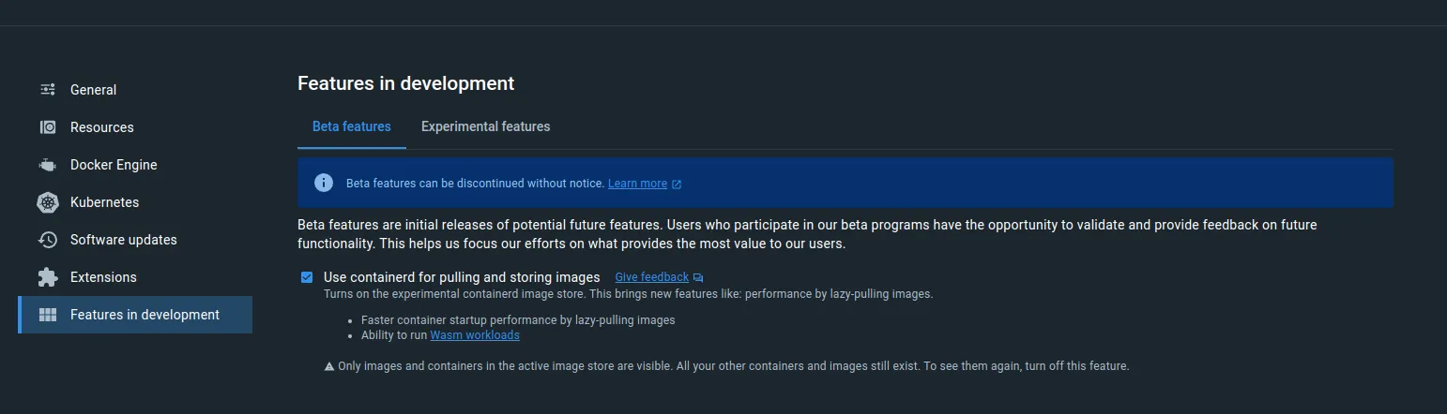Follow the Give feedback link

click(651, 277)
